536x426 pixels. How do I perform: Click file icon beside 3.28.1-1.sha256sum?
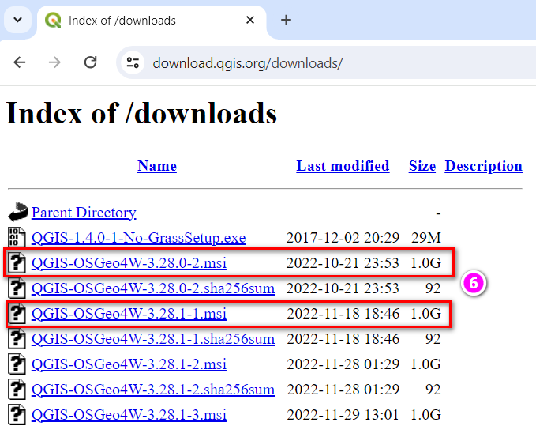pos(17,338)
